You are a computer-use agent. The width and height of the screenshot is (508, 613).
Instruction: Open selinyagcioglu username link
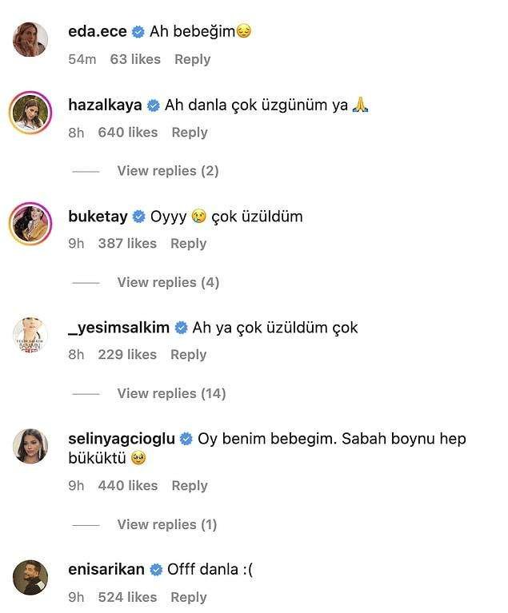tap(122, 439)
